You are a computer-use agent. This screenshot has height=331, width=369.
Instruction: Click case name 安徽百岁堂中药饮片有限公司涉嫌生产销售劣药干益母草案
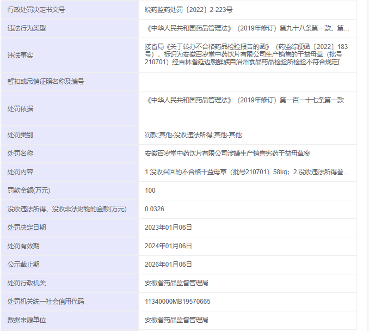(227, 154)
